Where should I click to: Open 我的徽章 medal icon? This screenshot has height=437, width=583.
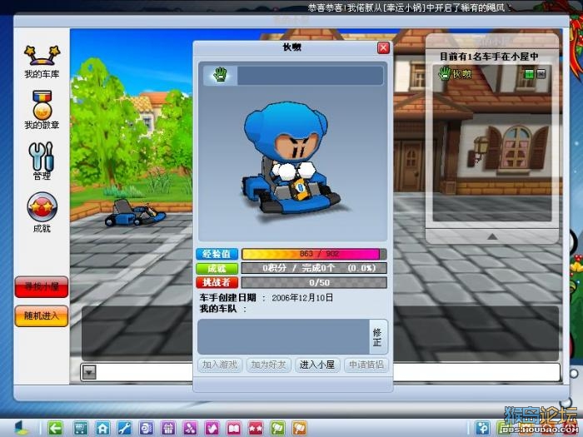click(x=42, y=110)
